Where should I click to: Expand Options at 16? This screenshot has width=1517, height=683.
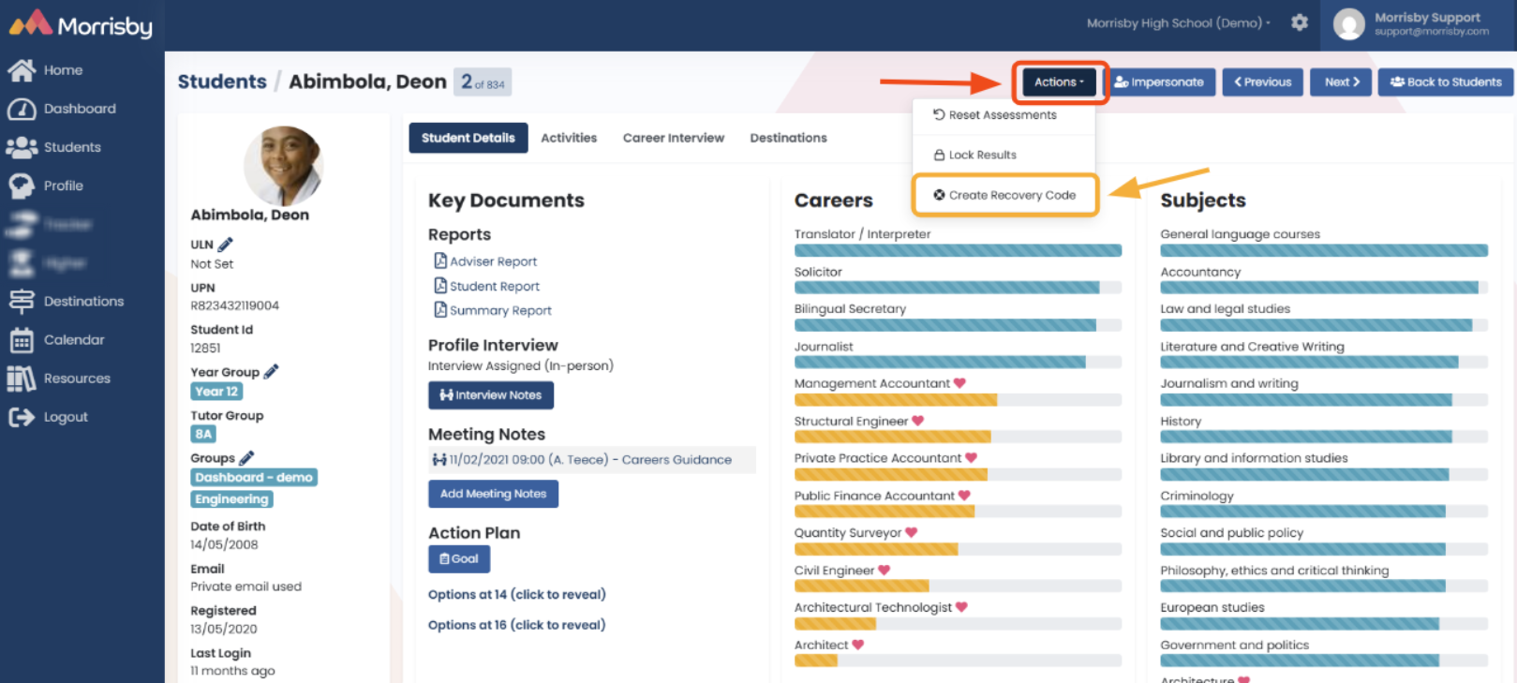point(517,624)
